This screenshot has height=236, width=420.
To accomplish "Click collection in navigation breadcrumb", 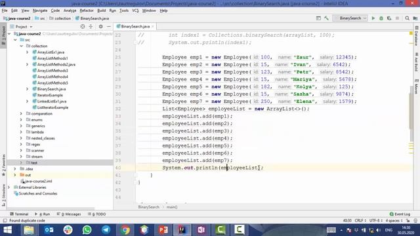I will click(x=60, y=18).
